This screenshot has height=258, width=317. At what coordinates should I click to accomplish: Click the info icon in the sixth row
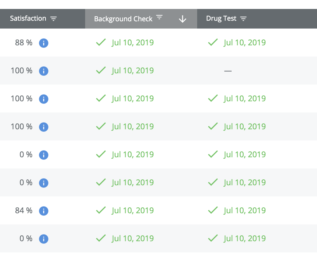pos(43,183)
